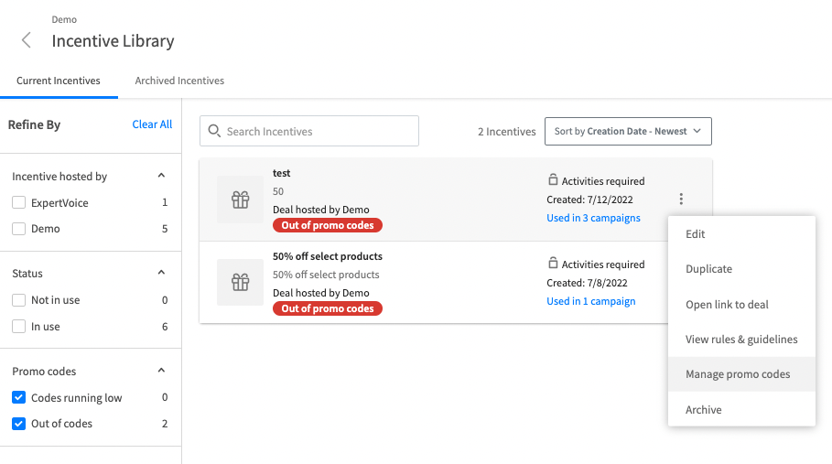This screenshot has height=464, width=832.
Task: Collapse the Status filter section
Action: [x=161, y=273]
